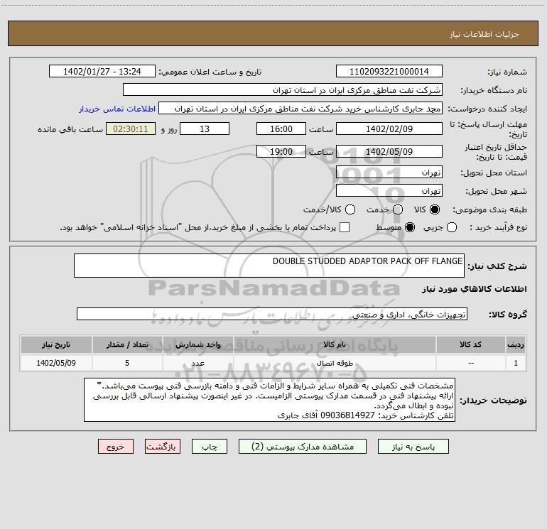The image size is (547, 529).
Task: Click the response deadline date 1402/02/09
Action: coord(389,129)
